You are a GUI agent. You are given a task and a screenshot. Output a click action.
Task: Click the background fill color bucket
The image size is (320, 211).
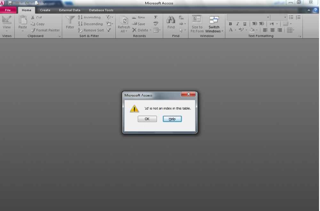coord(252,30)
